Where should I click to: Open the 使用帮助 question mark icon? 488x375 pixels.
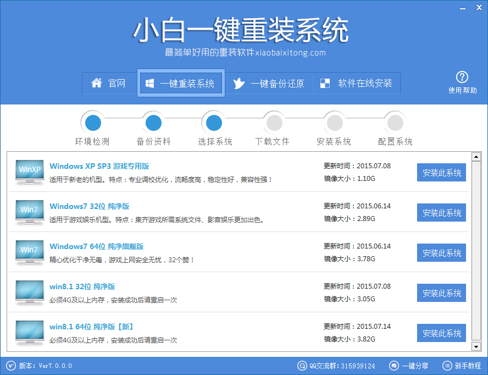coord(462,77)
